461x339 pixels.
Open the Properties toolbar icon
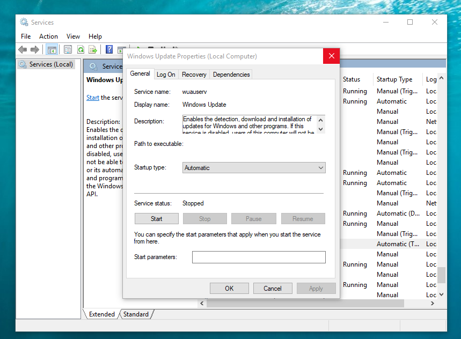[x=68, y=49]
